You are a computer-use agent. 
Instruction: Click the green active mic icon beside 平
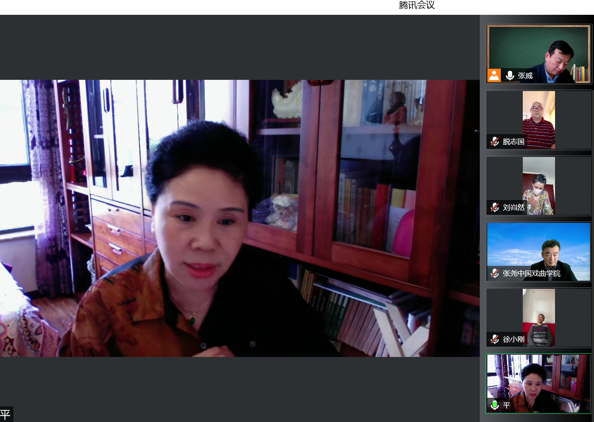point(495,405)
